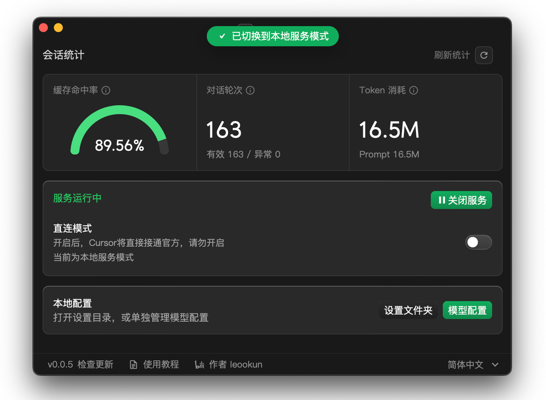Open the 简体中文 language dropdown
The image size is (546, 400).
(473, 365)
